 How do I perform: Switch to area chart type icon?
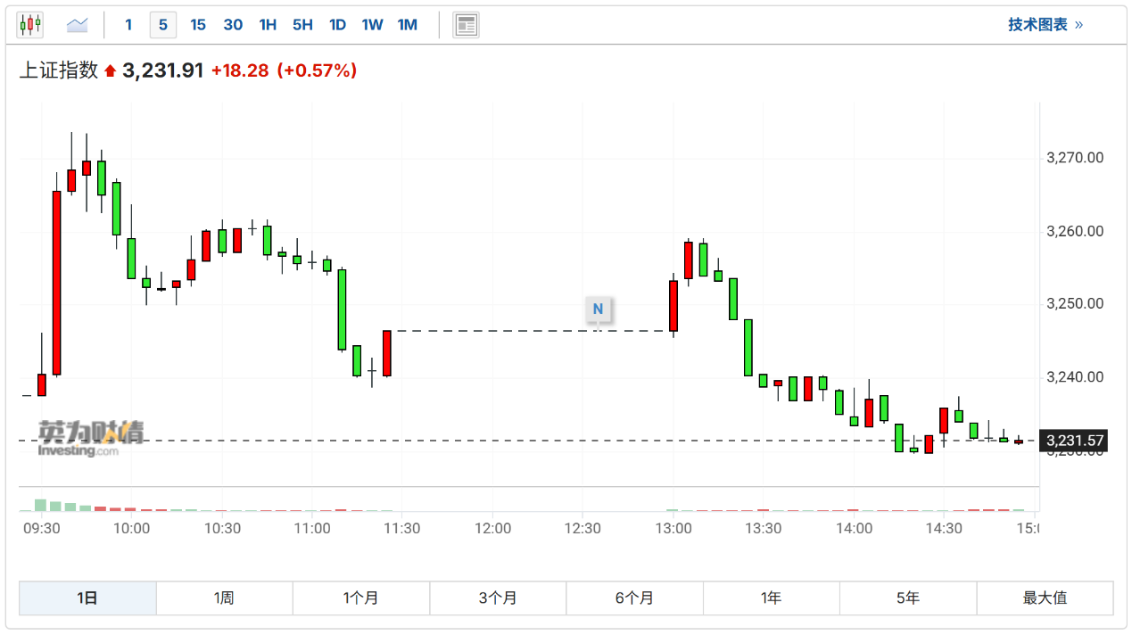coord(78,25)
